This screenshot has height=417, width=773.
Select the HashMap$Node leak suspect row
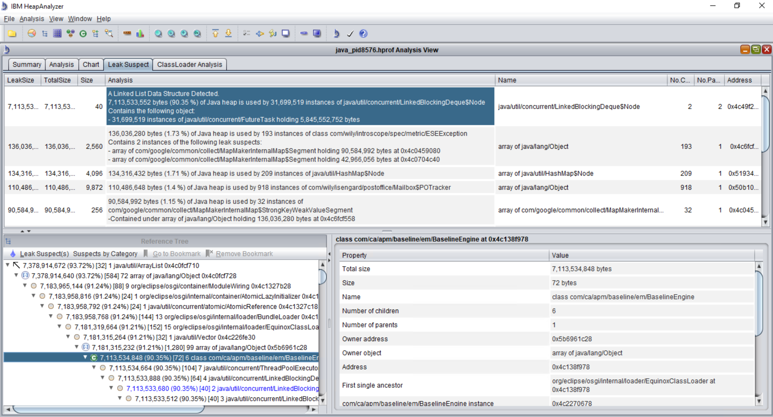246,173
